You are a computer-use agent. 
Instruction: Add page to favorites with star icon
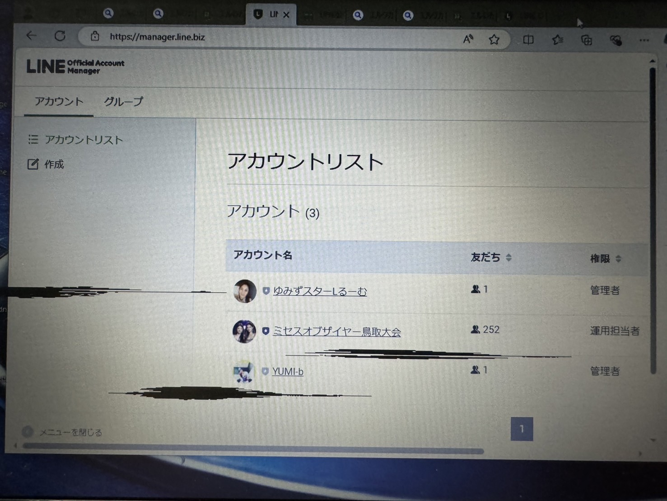[494, 40]
